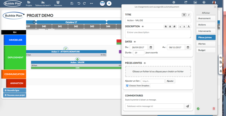Viewport: 226px width, 116px height.
Task: Toggle visibility eye next to DESCRIPTION
Action: click(x=143, y=27)
